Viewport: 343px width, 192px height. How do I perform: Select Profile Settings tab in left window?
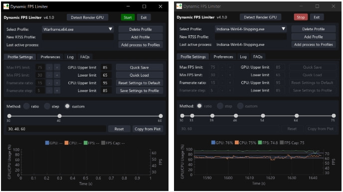(x=20, y=57)
